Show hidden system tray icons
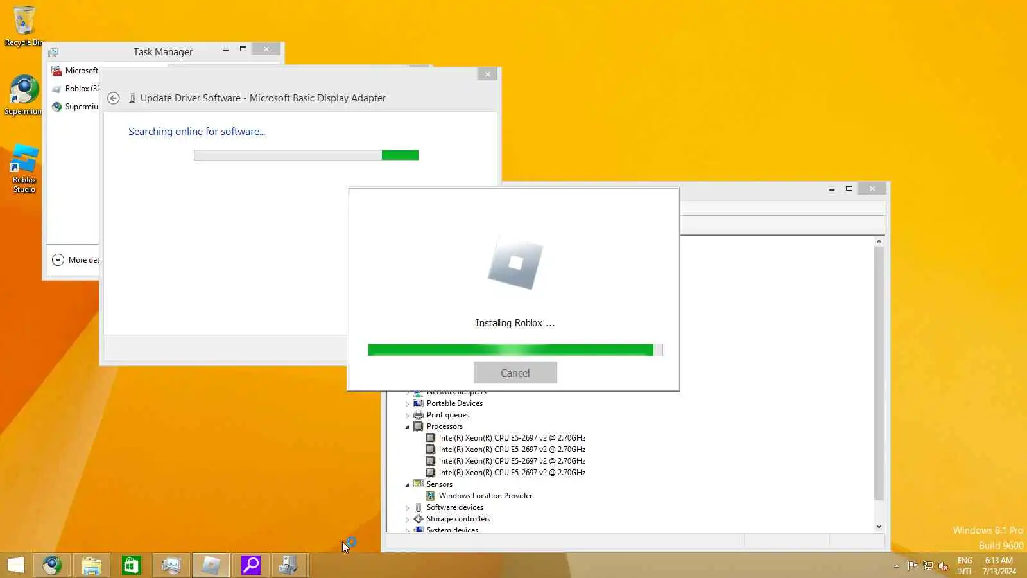 897,566
